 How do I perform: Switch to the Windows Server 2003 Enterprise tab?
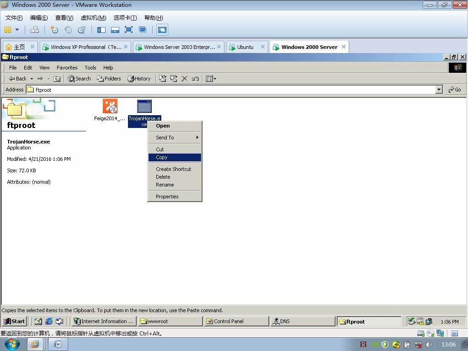click(x=179, y=47)
